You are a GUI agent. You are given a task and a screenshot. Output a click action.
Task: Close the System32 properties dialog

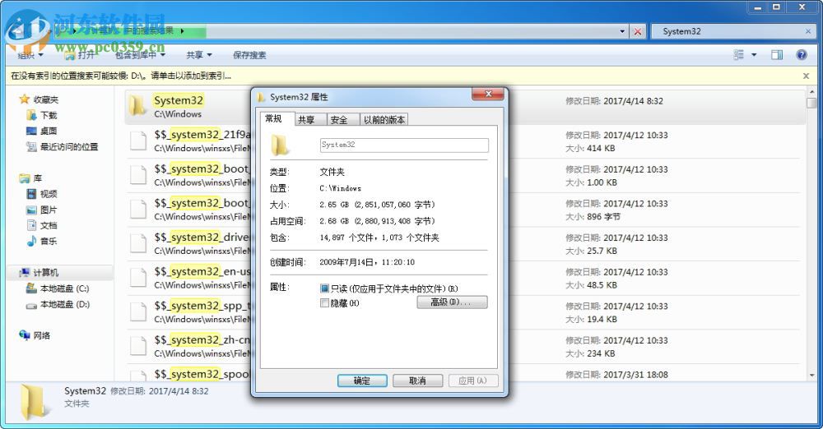488,94
